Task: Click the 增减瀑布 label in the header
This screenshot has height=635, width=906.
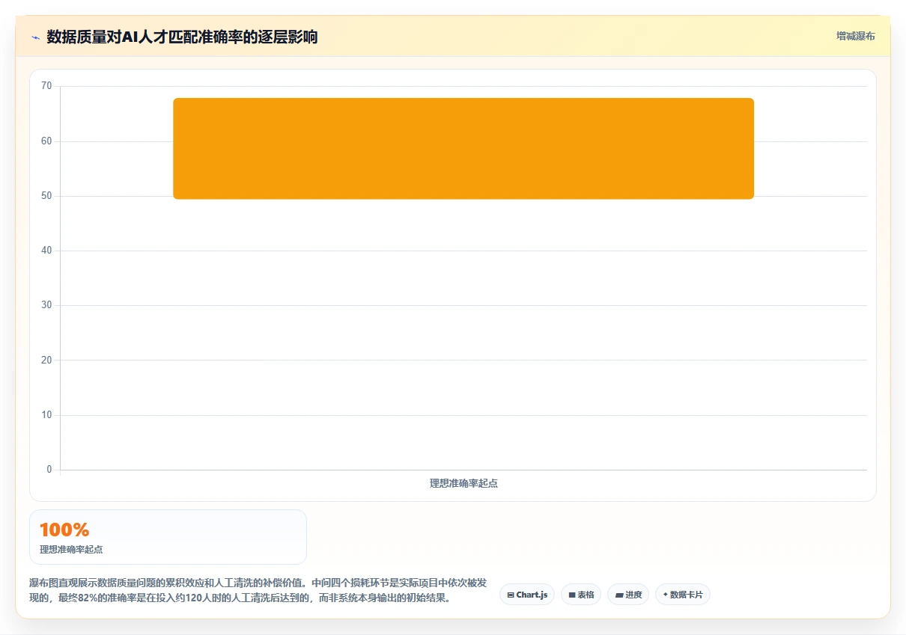Action: click(x=856, y=36)
